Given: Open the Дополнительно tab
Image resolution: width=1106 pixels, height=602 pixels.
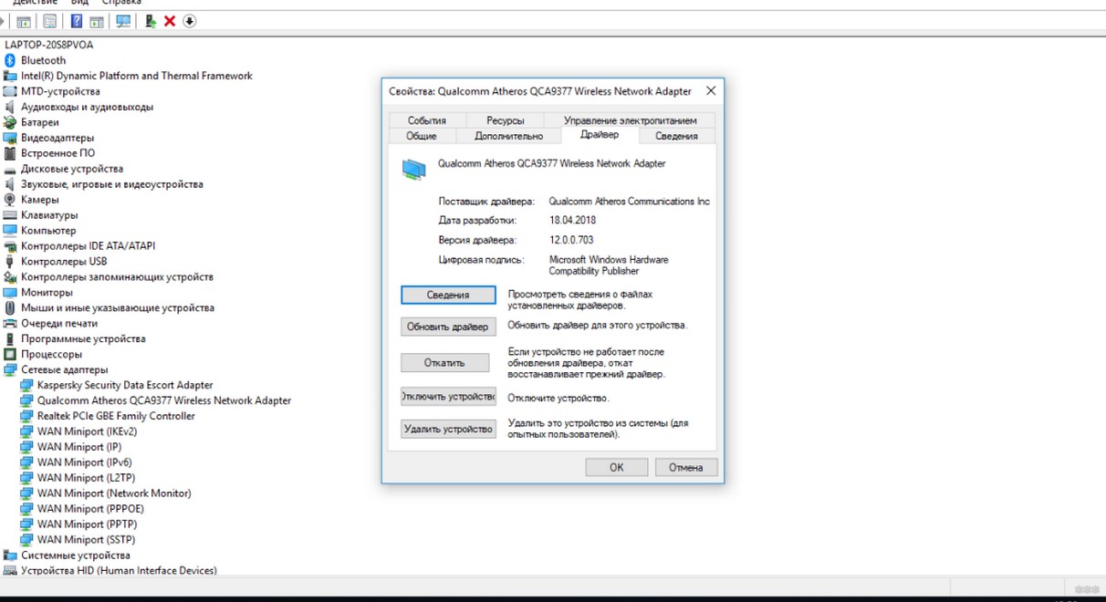Looking at the screenshot, I should tap(508, 136).
